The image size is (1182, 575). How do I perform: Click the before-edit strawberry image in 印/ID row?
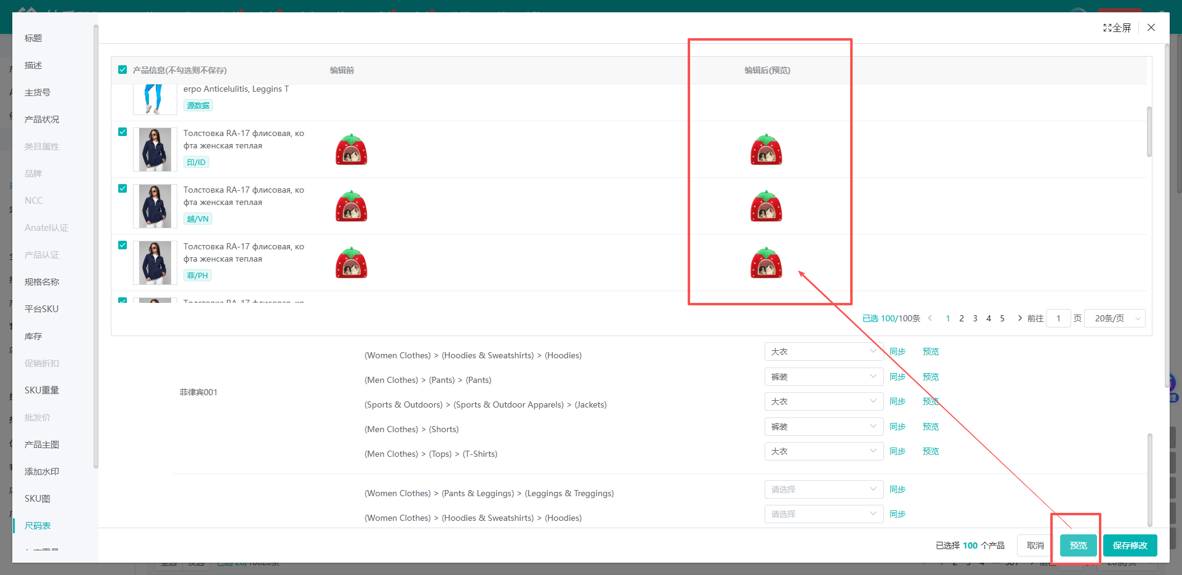tap(352, 150)
